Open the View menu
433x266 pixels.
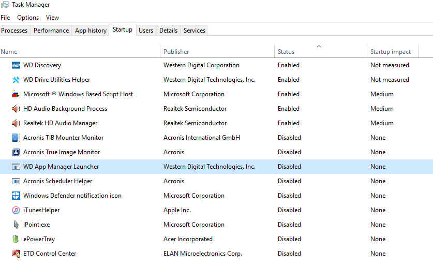click(52, 18)
